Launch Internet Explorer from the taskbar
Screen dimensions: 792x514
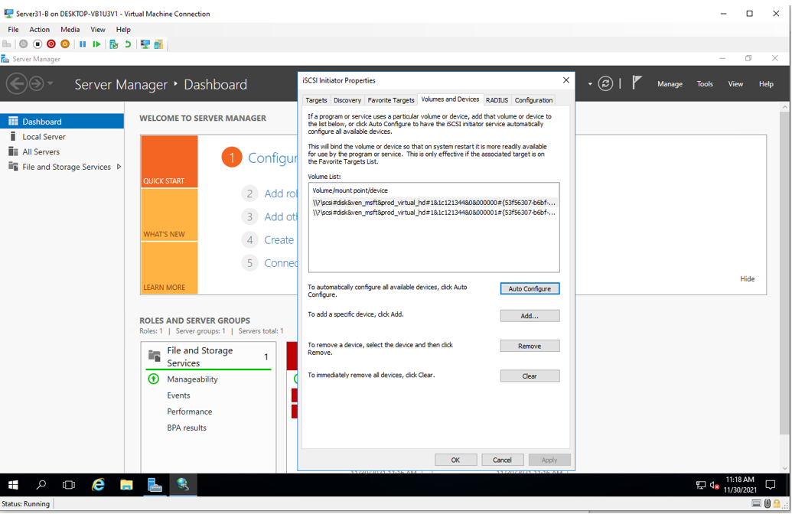click(98, 485)
